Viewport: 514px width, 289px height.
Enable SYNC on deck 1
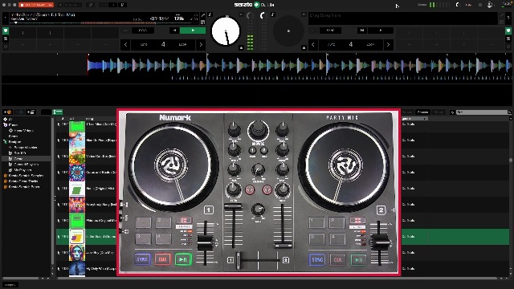coord(143,31)
